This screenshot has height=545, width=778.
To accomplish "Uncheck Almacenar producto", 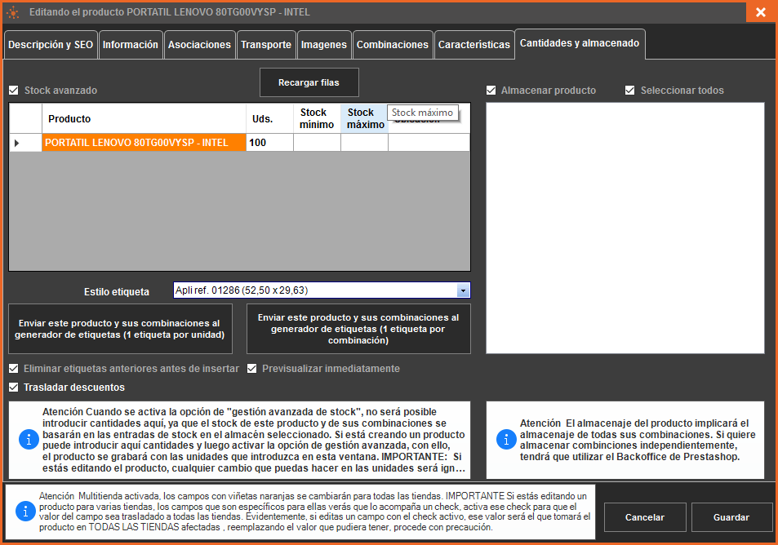I will [491, 91].
